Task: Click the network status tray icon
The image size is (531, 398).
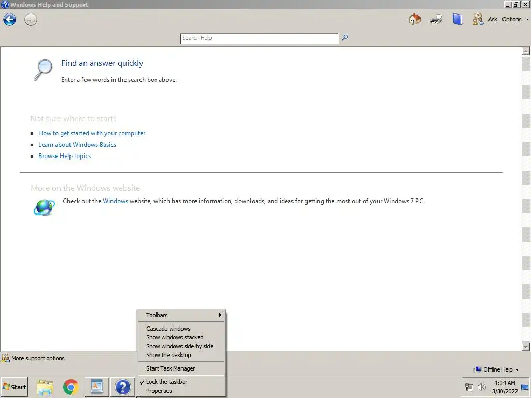Action: point(469,387)
